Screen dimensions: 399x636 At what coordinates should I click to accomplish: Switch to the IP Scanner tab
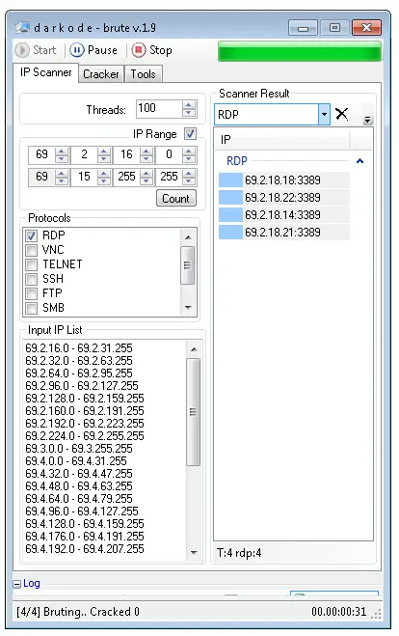tap(45, 72)
